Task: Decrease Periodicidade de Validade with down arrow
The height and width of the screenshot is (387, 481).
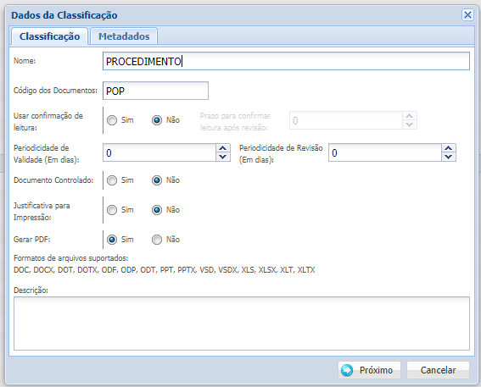Action: [x=223, y=157]
